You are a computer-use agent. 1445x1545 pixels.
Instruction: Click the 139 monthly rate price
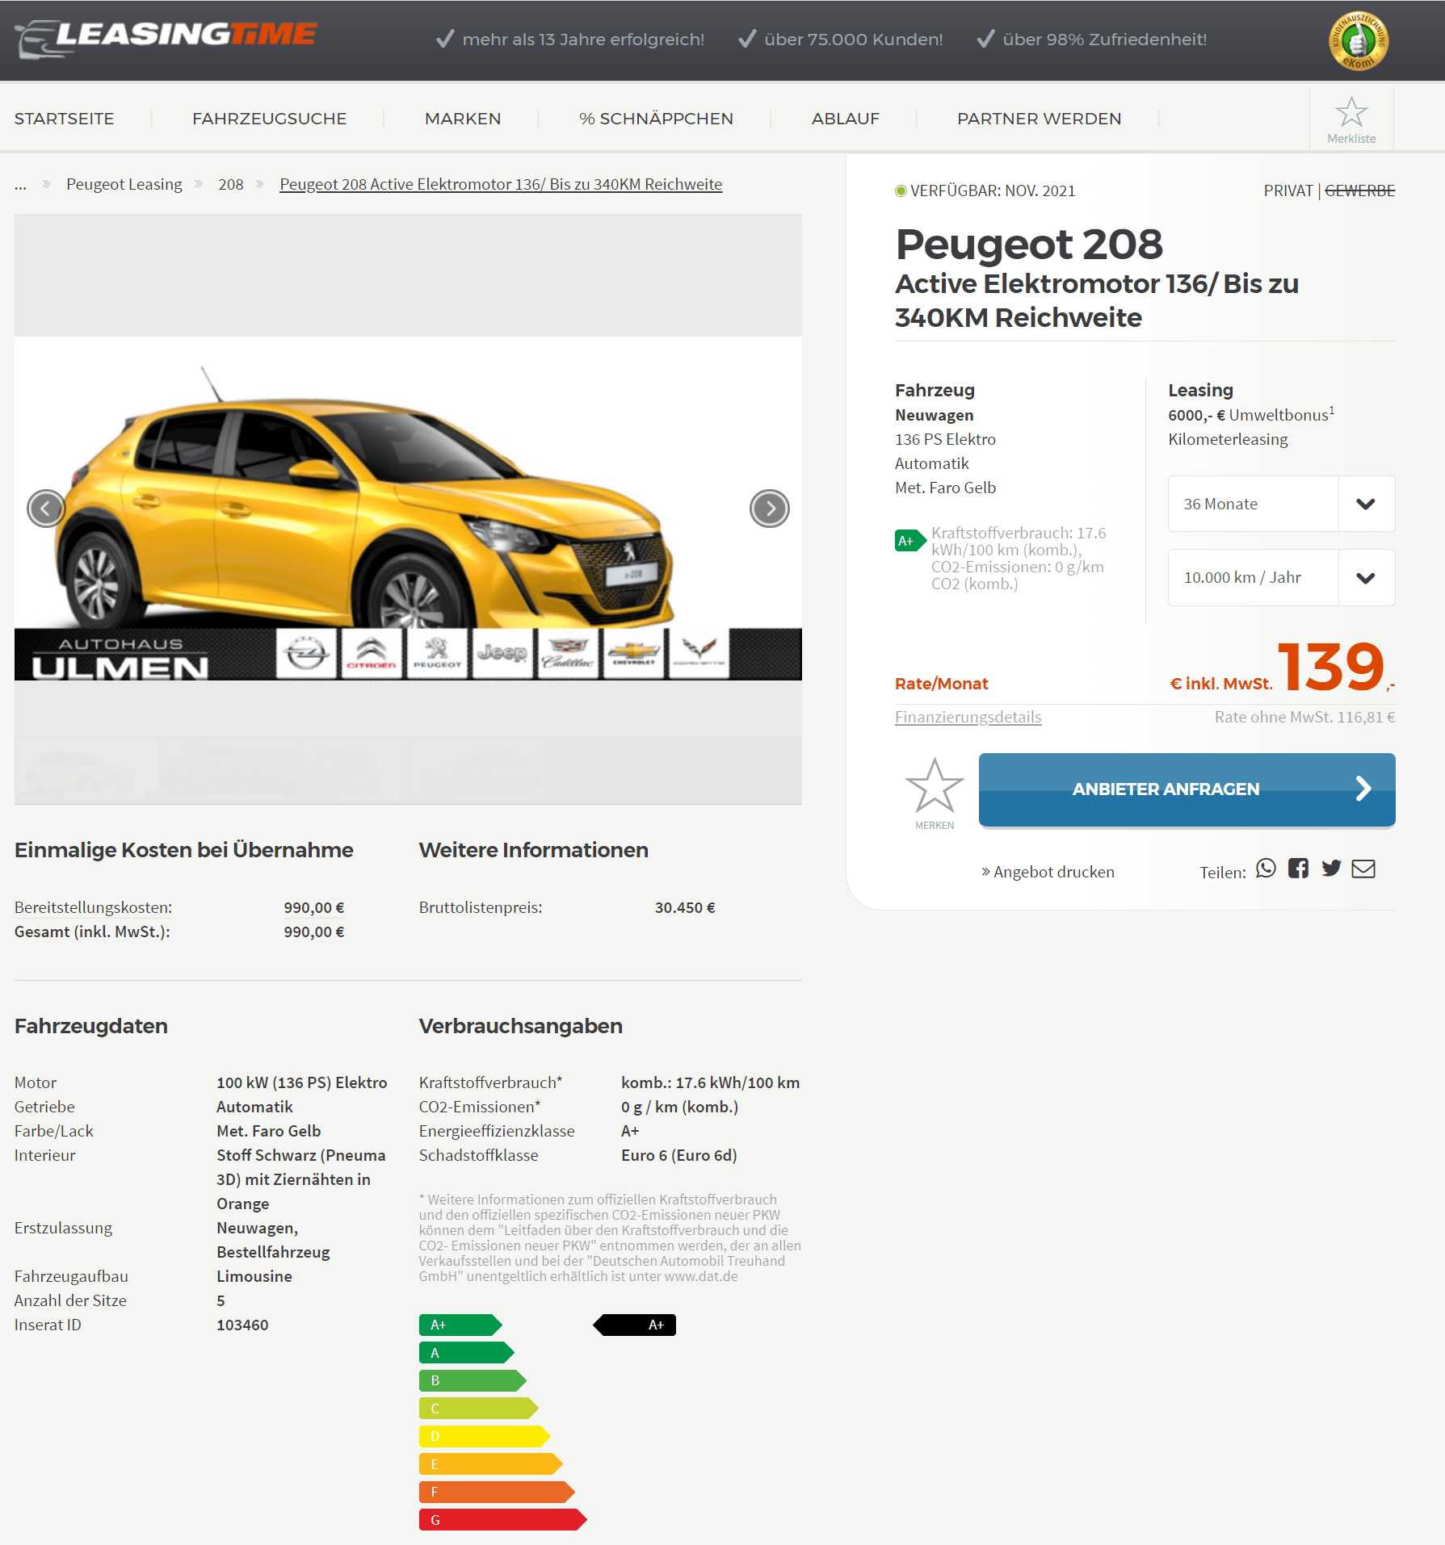tap(1330, 667)
